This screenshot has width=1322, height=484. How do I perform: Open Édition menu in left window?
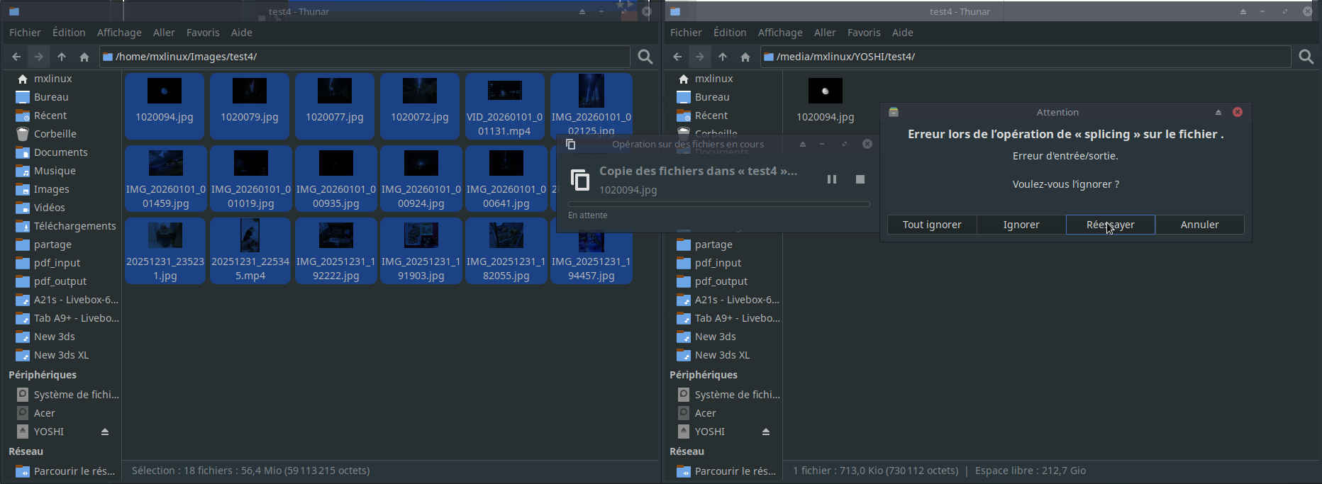click(x=69, y=33)
